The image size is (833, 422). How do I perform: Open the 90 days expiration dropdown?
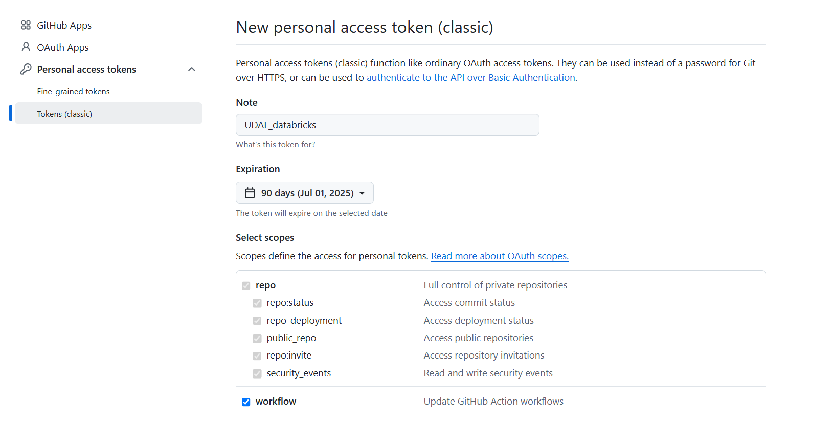point(305,193)
